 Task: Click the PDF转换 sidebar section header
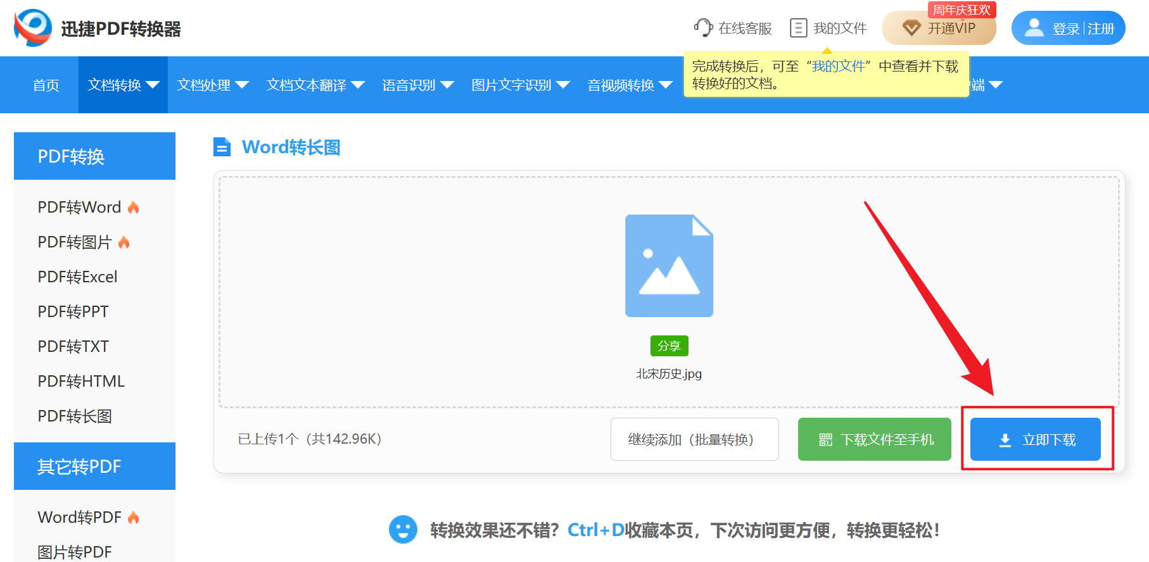coord(94,156)
